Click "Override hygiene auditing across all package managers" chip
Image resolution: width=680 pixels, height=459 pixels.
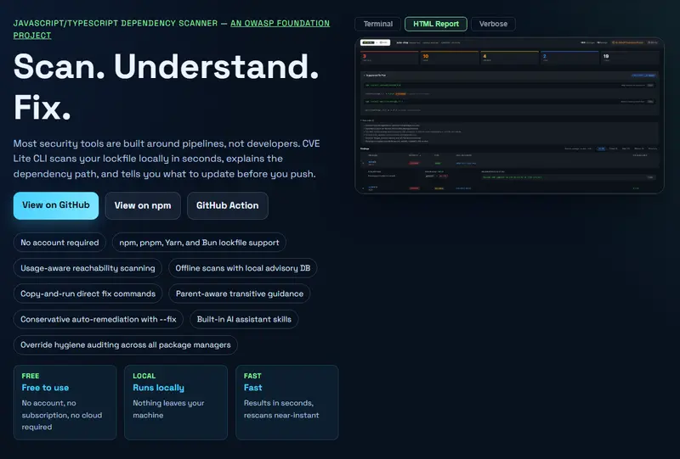pos(126,344)
